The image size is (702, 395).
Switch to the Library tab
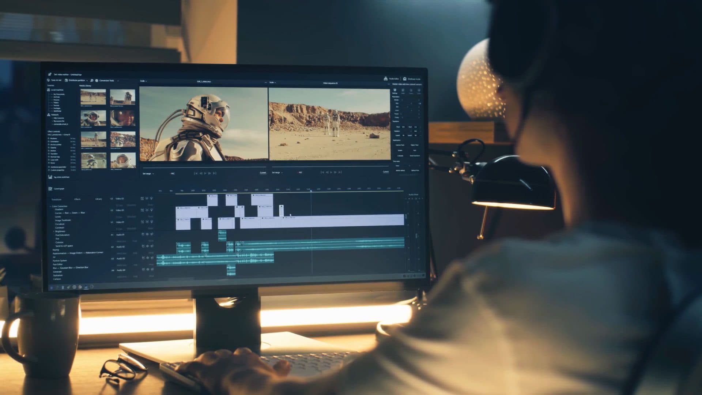(x=99, y=199)
